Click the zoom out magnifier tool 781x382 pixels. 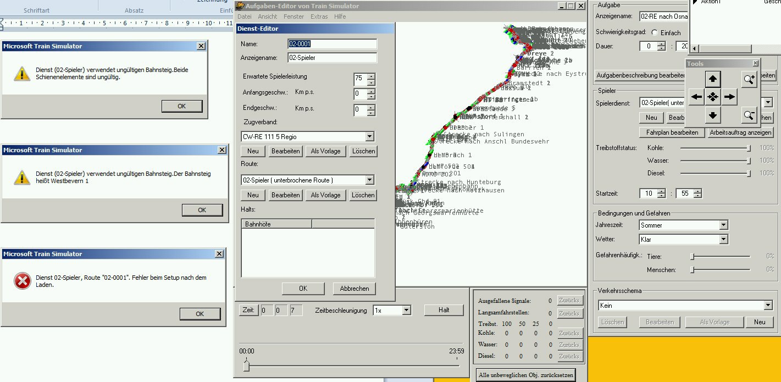click(x=749, y=115)
